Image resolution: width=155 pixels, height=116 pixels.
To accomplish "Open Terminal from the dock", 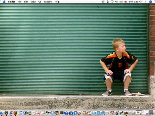I will tap(62, 113).
